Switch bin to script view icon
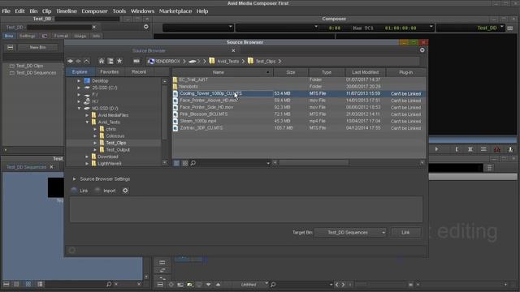Screen dimensions: 520x292 tap(40, 284)
